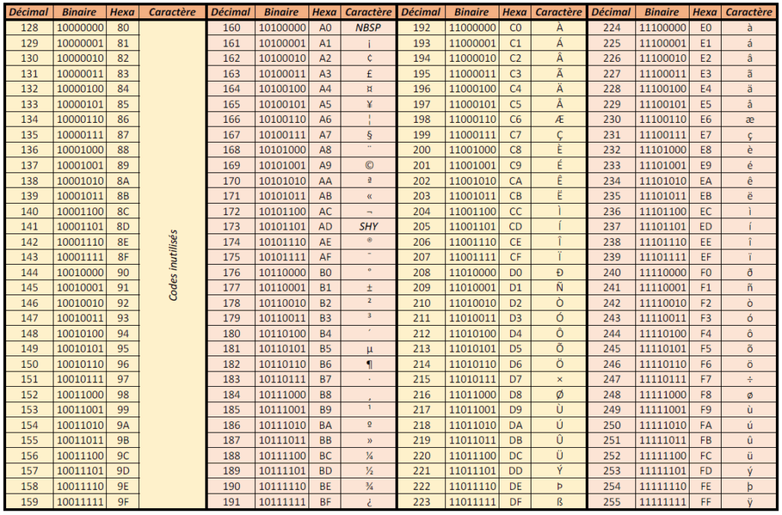Viewport: 782px width, 515px height.
Task: Click binary value 11111111 cell
Action: click(x=661, y=502)
